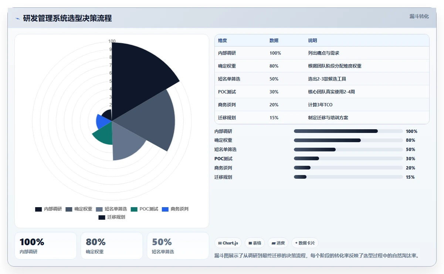Viewport: 444px width, 274px height.
Task: Click the 100% value in the table
Action: (x=275, y=53)
